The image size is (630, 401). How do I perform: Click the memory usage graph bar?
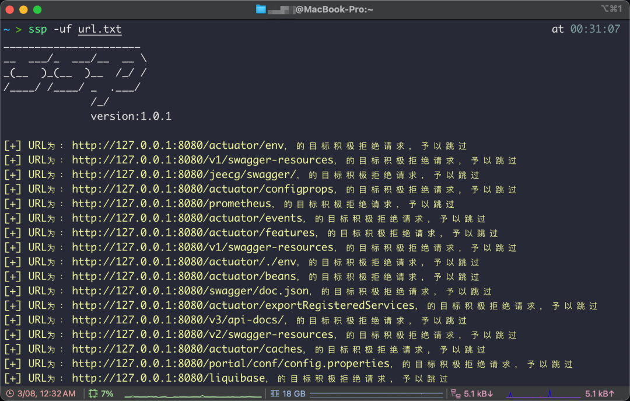coord(376,394)
